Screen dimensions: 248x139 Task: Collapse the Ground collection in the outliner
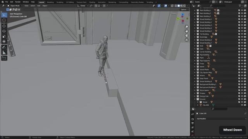click(x=195, y=99)
